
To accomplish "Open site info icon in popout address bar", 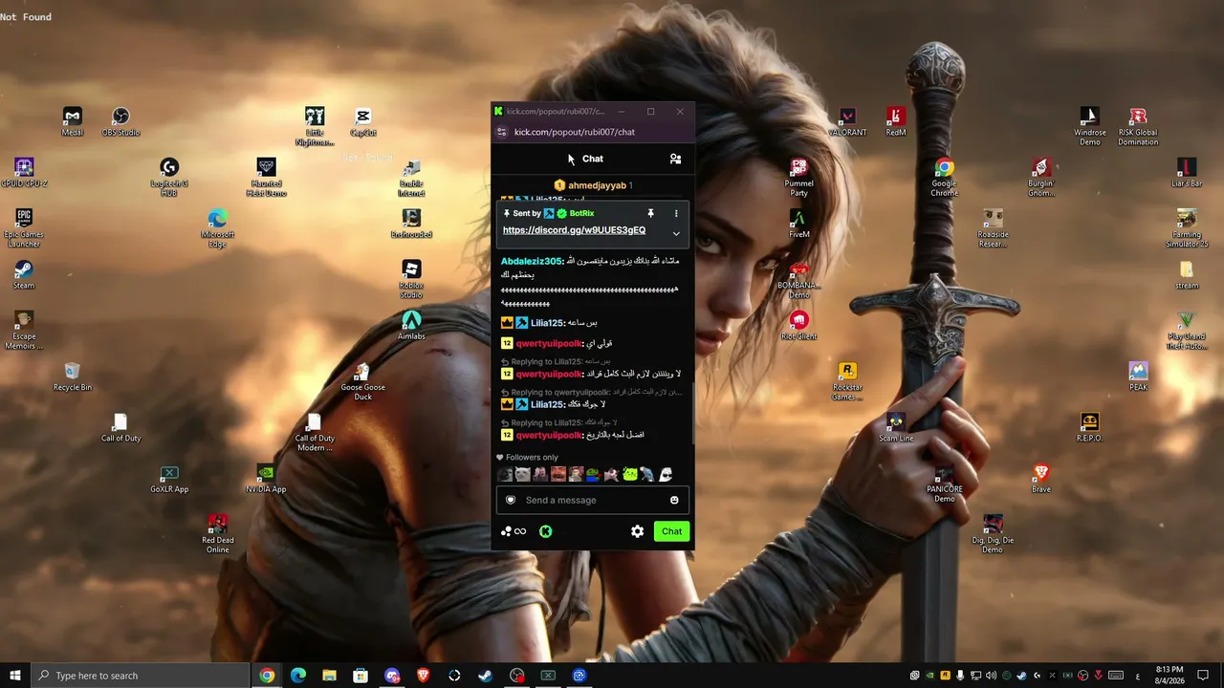I will point(502,132).
